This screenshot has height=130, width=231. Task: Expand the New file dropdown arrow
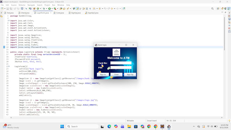(5, 9)
